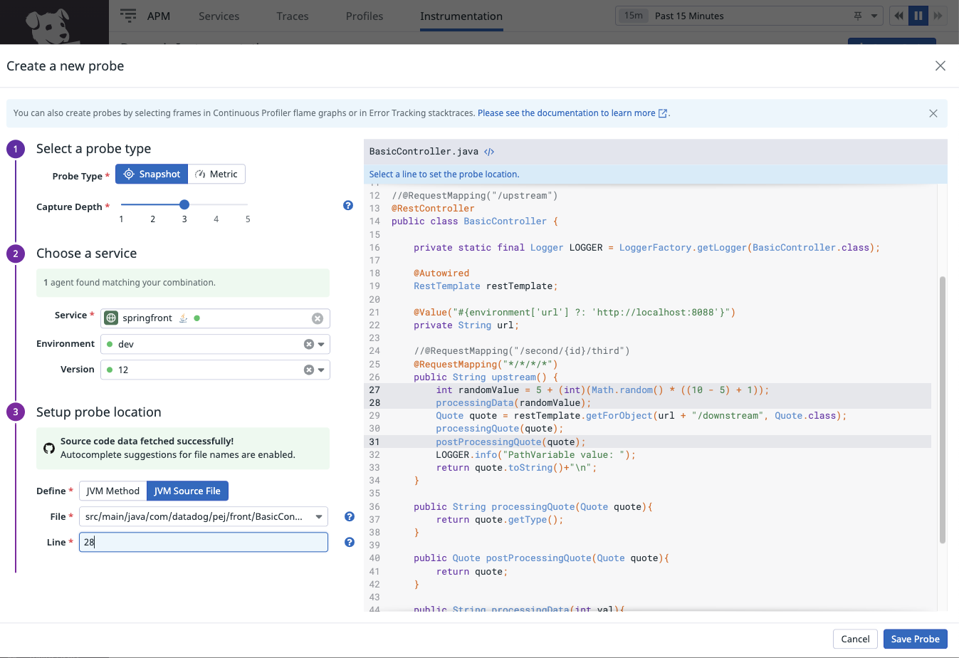Click the BasicController.java code view icon

click(489, 152)
